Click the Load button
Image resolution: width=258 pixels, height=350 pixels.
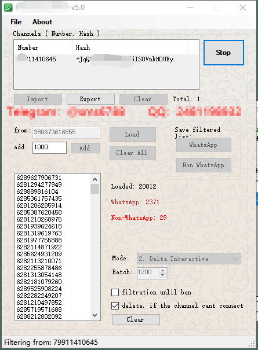(132, 134)
